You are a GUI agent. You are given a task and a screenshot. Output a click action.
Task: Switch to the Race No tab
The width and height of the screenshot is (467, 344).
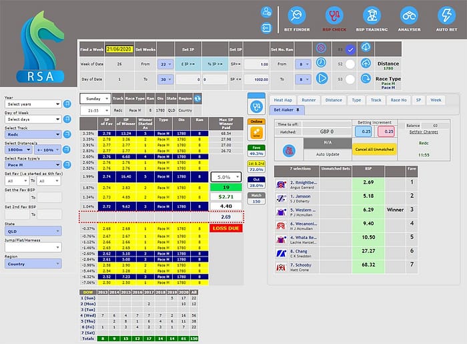point(398,100)
